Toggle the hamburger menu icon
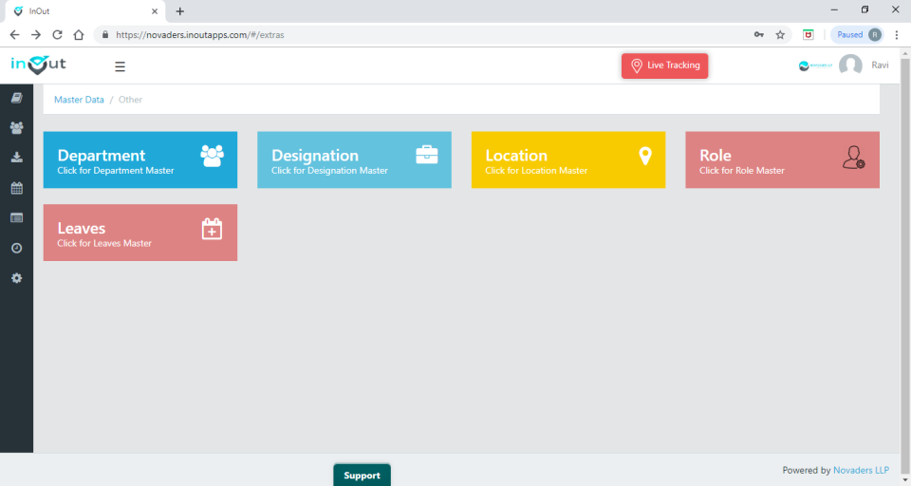Image resolution: width=911 pixels, height=486 pixels. click(120, 66)
